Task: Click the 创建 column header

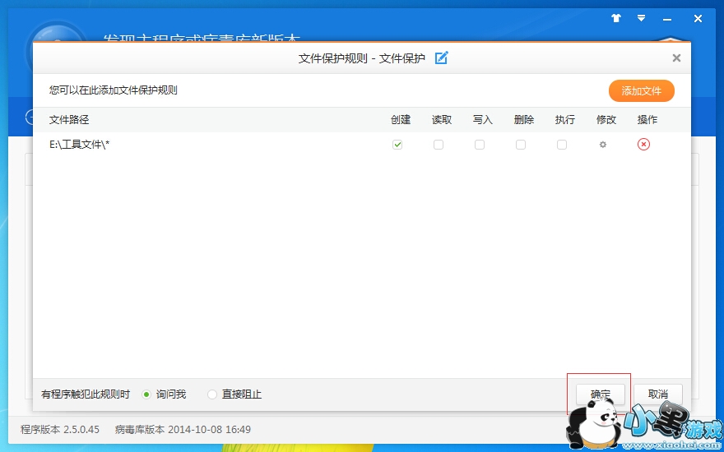Action: point(401,120)
